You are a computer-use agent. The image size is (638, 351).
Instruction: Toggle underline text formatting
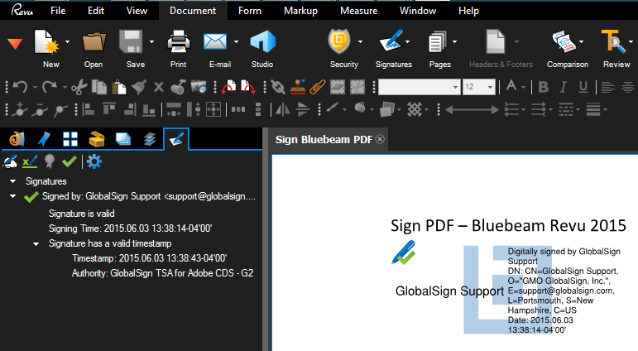583,87
